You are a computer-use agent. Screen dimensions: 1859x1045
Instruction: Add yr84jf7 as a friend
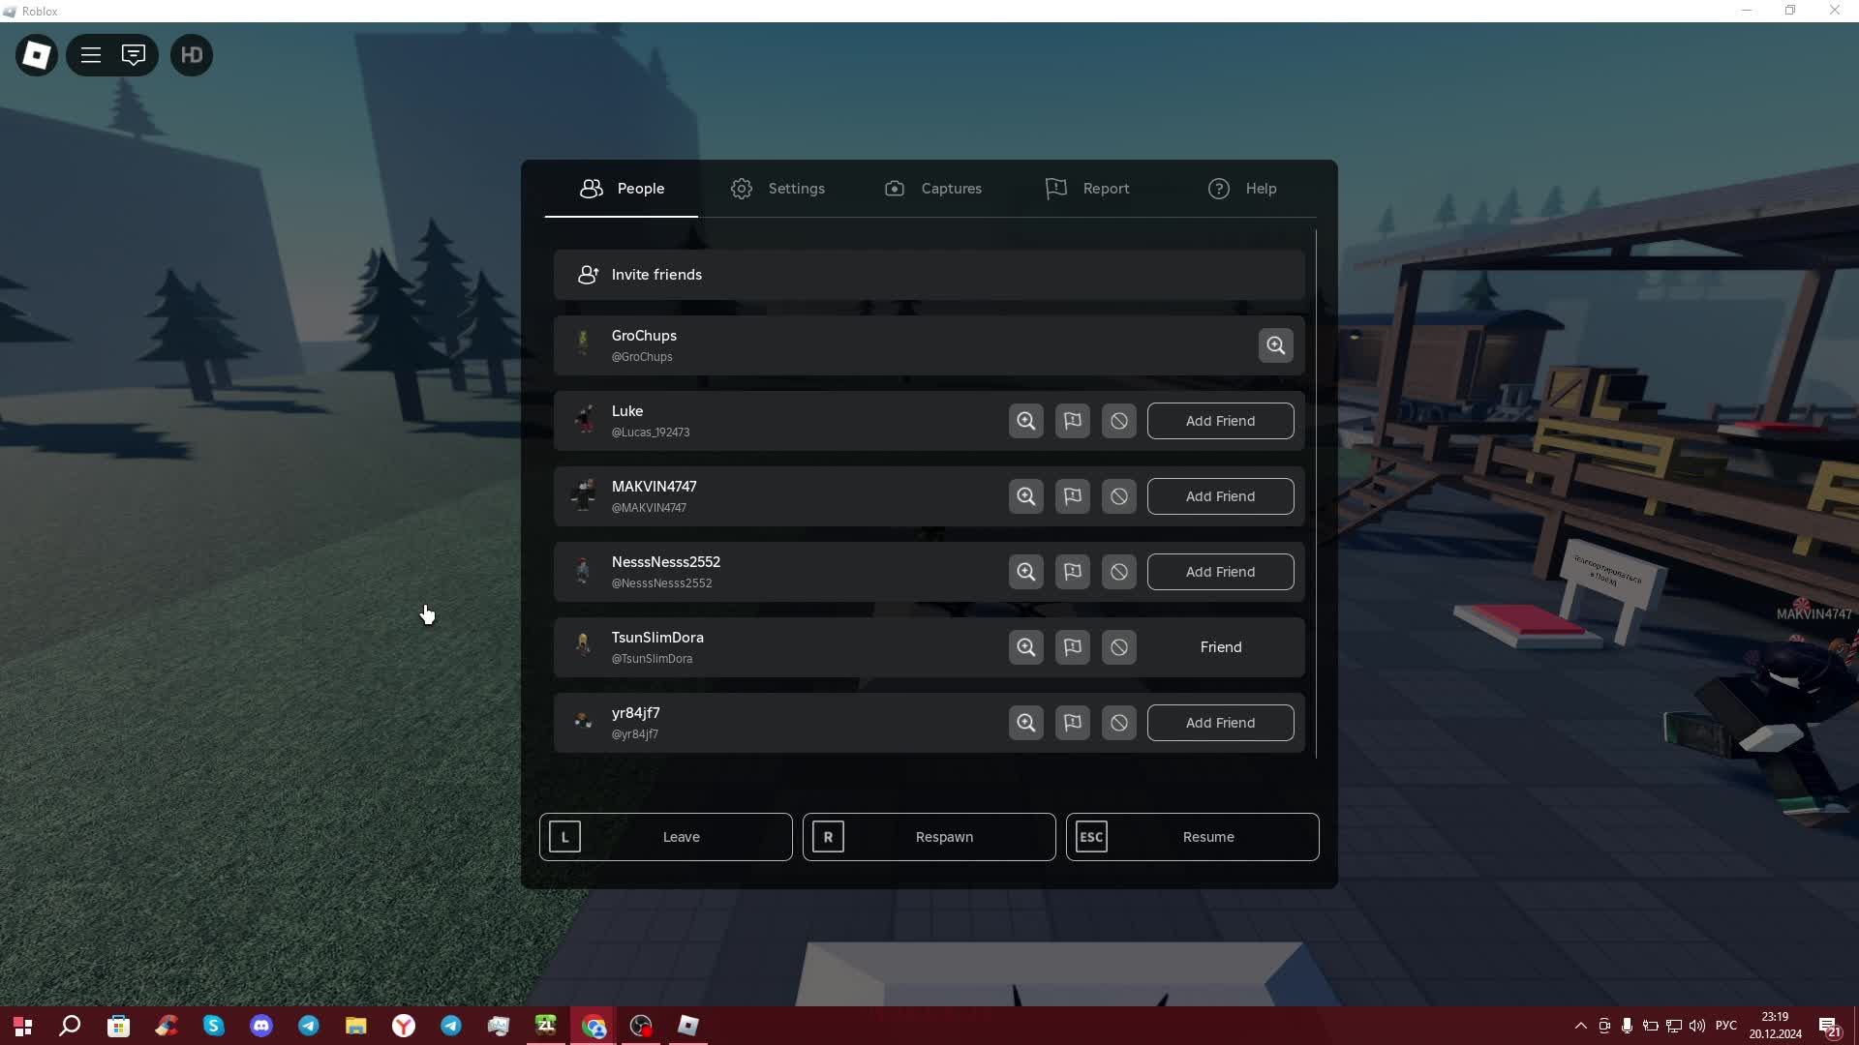tap(1220, 723)
